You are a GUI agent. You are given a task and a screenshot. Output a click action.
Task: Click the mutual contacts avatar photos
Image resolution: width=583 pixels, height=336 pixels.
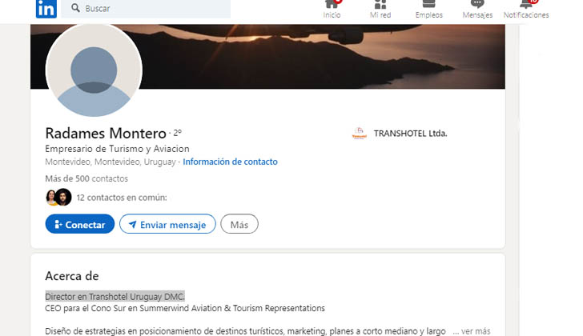(58, 197)
